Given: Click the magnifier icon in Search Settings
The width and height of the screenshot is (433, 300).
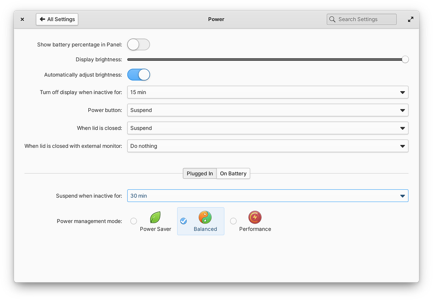Looking at the screenshot, I should 332,19.
